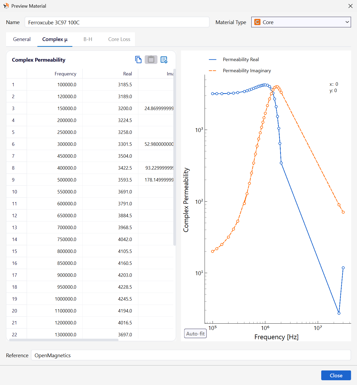Select real value cell 3301.5
Viewport: 357px width, 385px height.
pyautogui.click(x=110, y=144)
